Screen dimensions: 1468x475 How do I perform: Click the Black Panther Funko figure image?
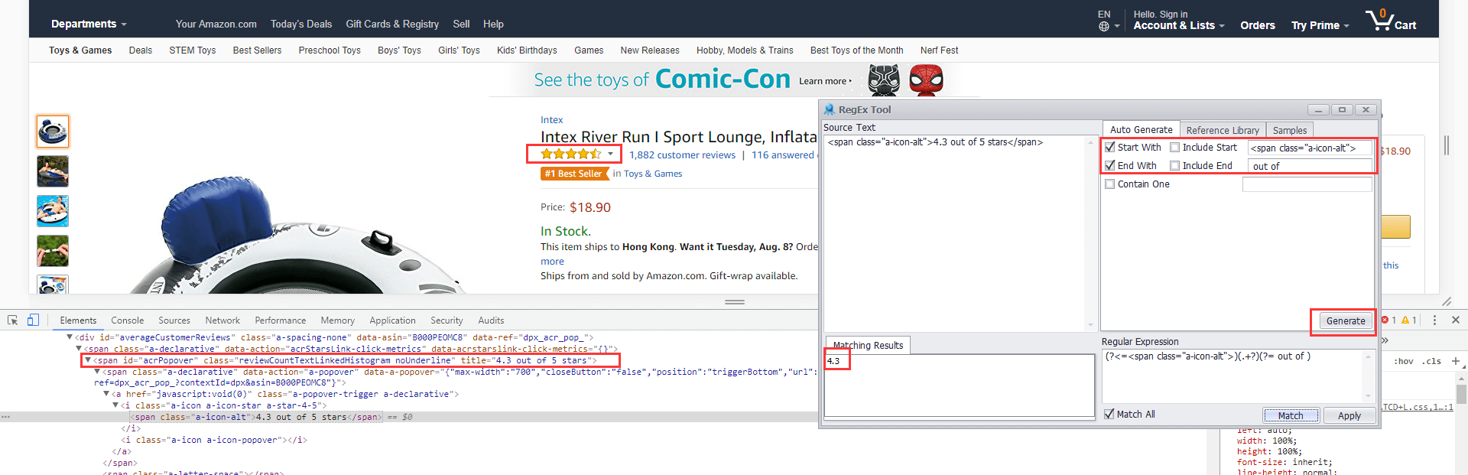click(884, 80)
